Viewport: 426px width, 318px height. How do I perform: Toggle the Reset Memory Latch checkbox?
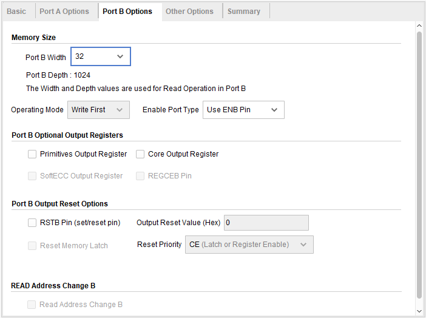click(x=32, y=246)
